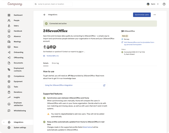
Task: Click the Synchronize users button
Action: 142,15
